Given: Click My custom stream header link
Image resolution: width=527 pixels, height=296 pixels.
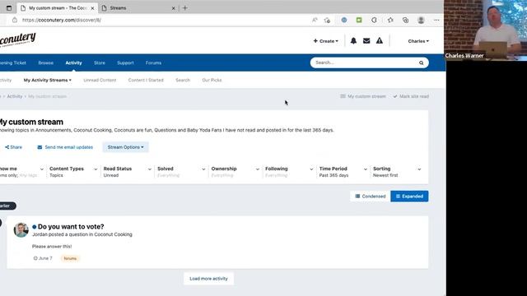Looking at the screenshot, I should (363, 96).
